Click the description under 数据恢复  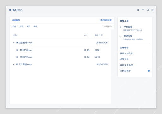tap(133, 39)
